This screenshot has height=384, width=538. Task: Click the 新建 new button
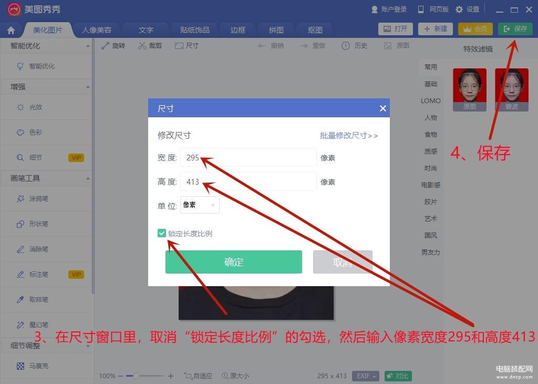coord(436,29)
